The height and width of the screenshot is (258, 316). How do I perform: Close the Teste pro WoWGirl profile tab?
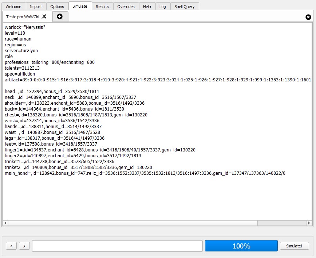44,16
